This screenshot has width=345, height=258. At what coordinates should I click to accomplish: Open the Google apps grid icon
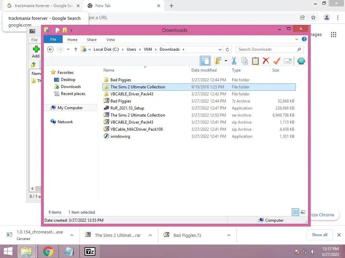coord(334,35)
